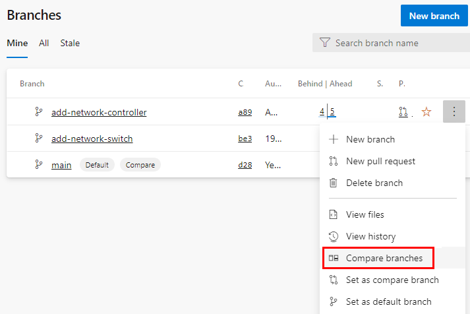This screenshot has width=470, height=314.
Task: Open the pull request icon in add-network-controller row
Action: (x=403, y=112)
